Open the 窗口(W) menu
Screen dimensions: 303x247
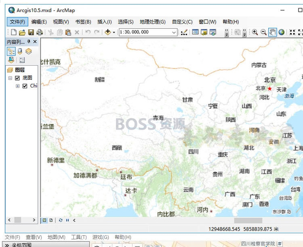(208, 22)
